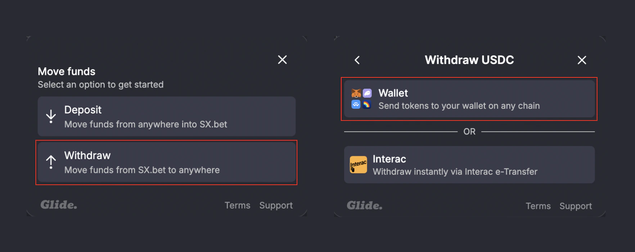The height and width of the screenshot is (252, 635).
Task: Click Glide logo in Move funds dialog
Action: [x=59, y=205]
